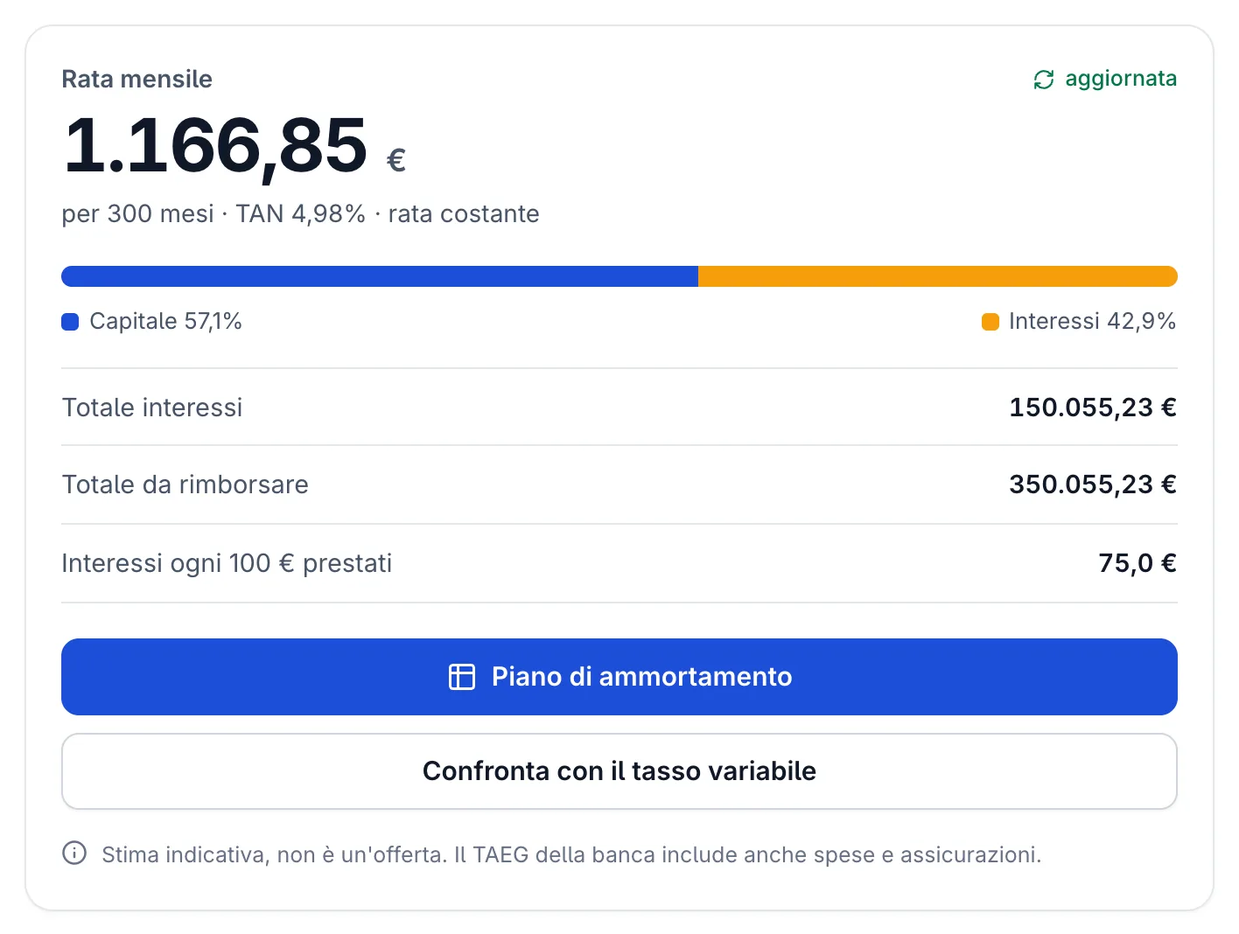Select Confronta con il tasso variabile
This screenshot has width=1239, height=934.
619,771
